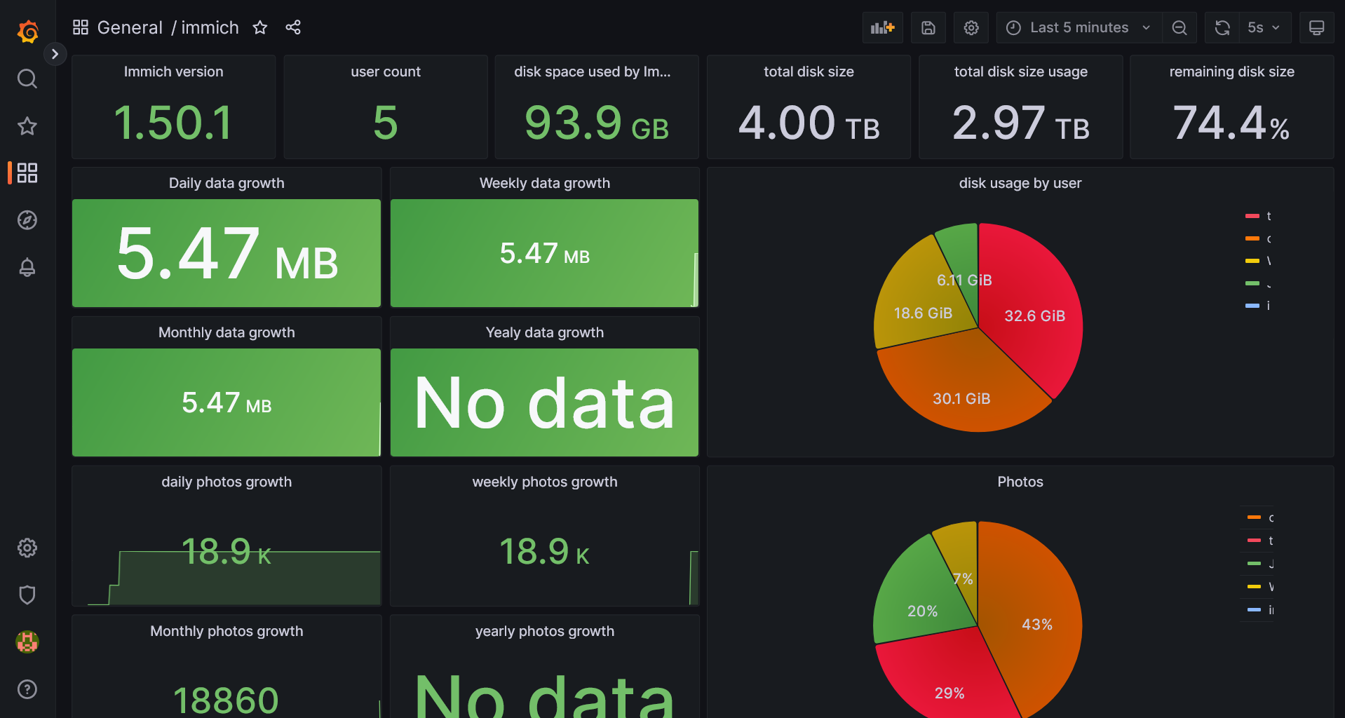1345x718 pixels.
Task: Go to the General folder breadcrumb
Action: pyautogui.click(x=130, y=27)
